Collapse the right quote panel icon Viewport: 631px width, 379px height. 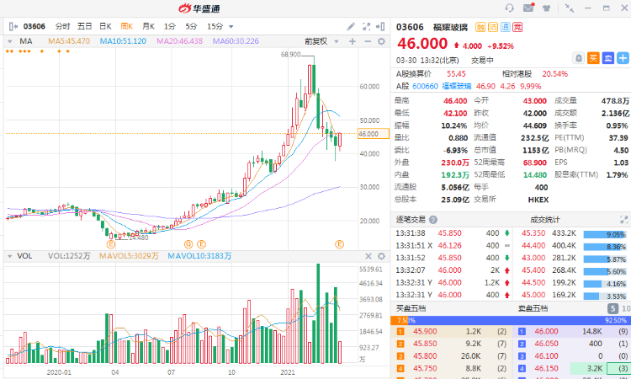tap(380, 27)
